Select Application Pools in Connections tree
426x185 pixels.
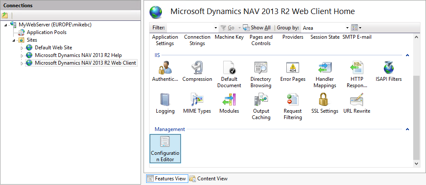[46, 32]
